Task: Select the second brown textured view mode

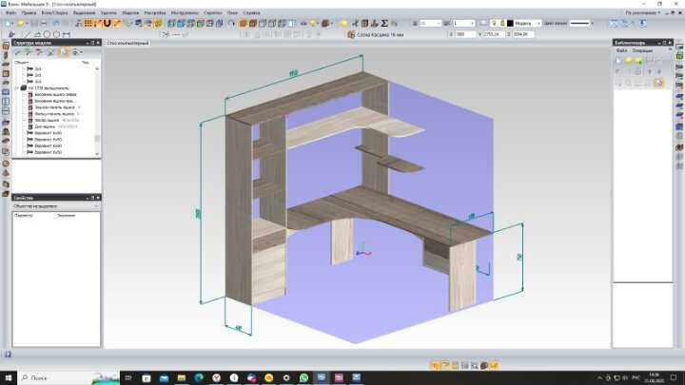Action: pos(252,23)
